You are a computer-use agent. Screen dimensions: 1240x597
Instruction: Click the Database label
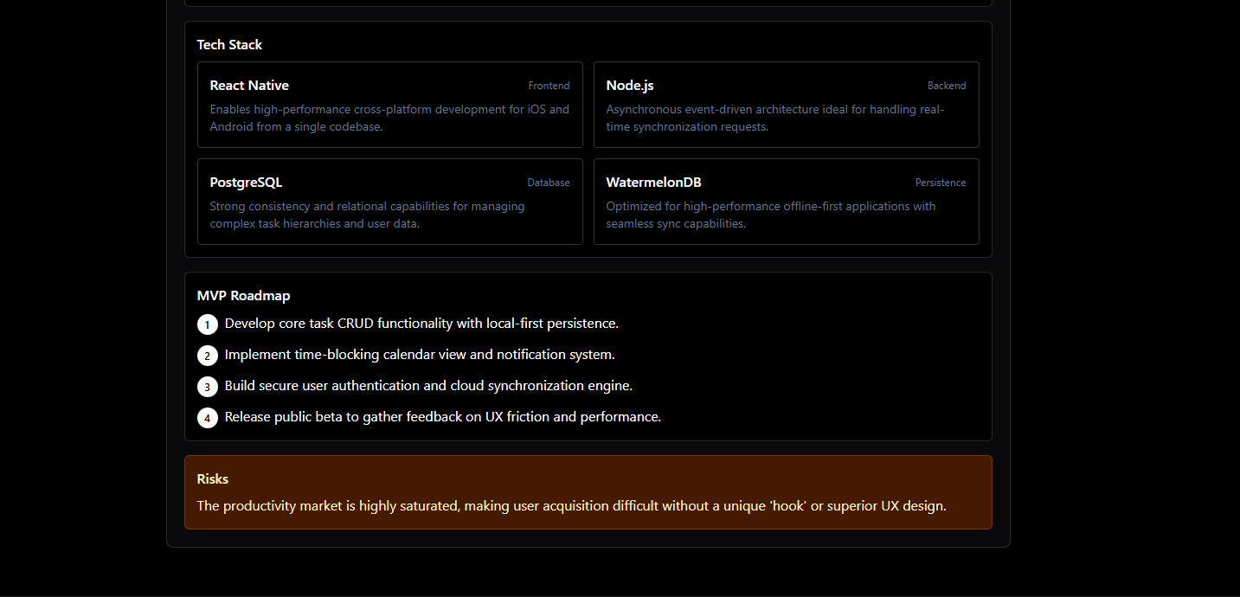pyautogui.click(x=549, y=183)
